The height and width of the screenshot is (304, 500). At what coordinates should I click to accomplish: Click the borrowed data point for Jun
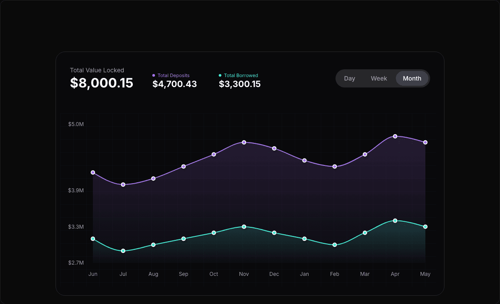tap(93, 239)
